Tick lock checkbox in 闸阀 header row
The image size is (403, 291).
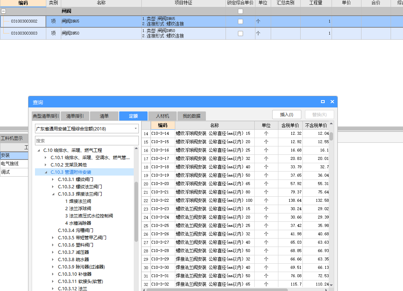240,11
